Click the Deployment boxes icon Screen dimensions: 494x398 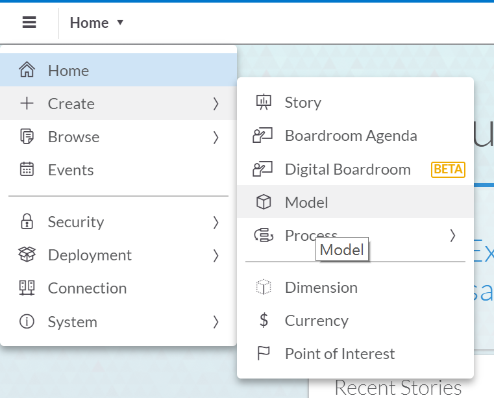point(27,255)
